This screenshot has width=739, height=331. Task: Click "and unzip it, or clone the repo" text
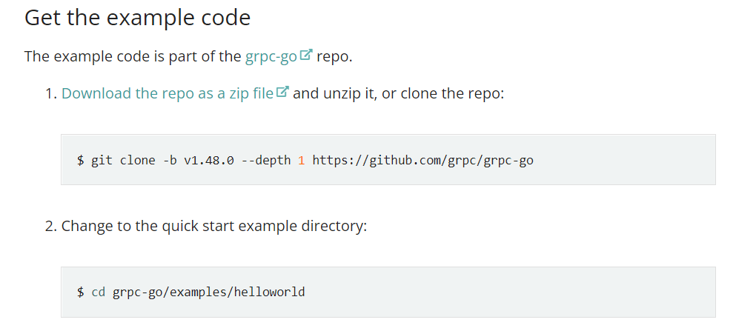399,93
